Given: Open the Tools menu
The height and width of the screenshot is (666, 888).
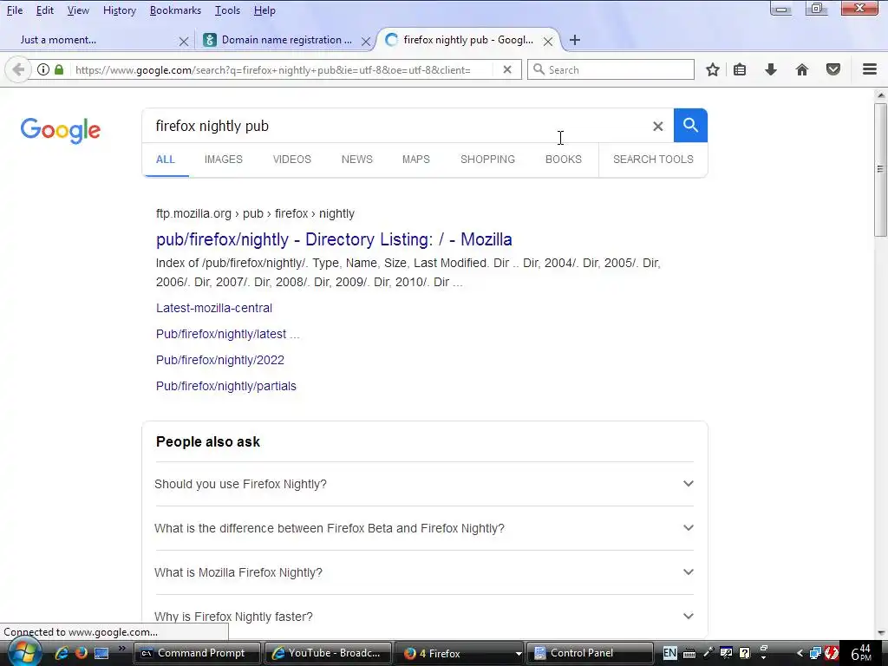Looking at the screenshot, I should pos(228,10).
